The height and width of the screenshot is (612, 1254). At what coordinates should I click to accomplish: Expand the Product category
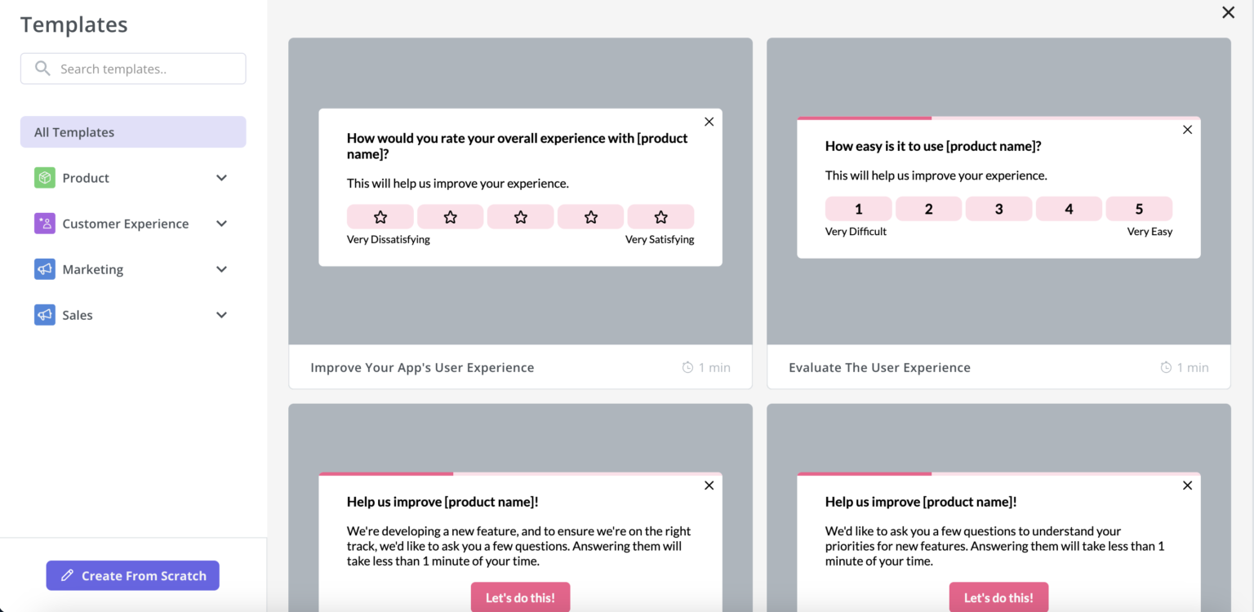[x=221, y=177]
